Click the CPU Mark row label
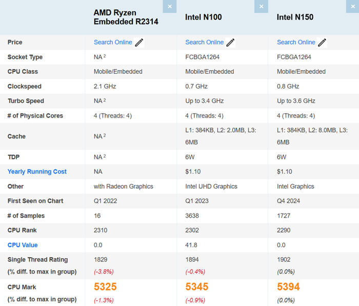The height and width of the screenshot is (306, 359). pos(22,287)
